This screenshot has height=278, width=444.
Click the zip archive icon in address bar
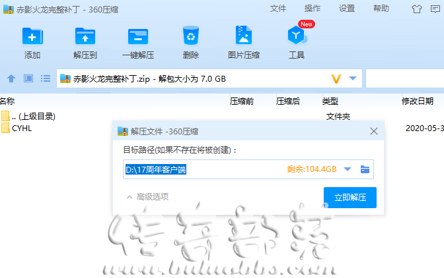65,78
